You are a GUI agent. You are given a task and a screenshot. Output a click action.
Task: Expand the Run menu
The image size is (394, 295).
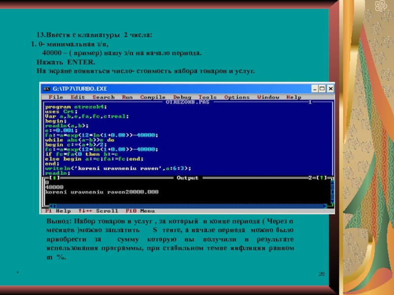127,97
